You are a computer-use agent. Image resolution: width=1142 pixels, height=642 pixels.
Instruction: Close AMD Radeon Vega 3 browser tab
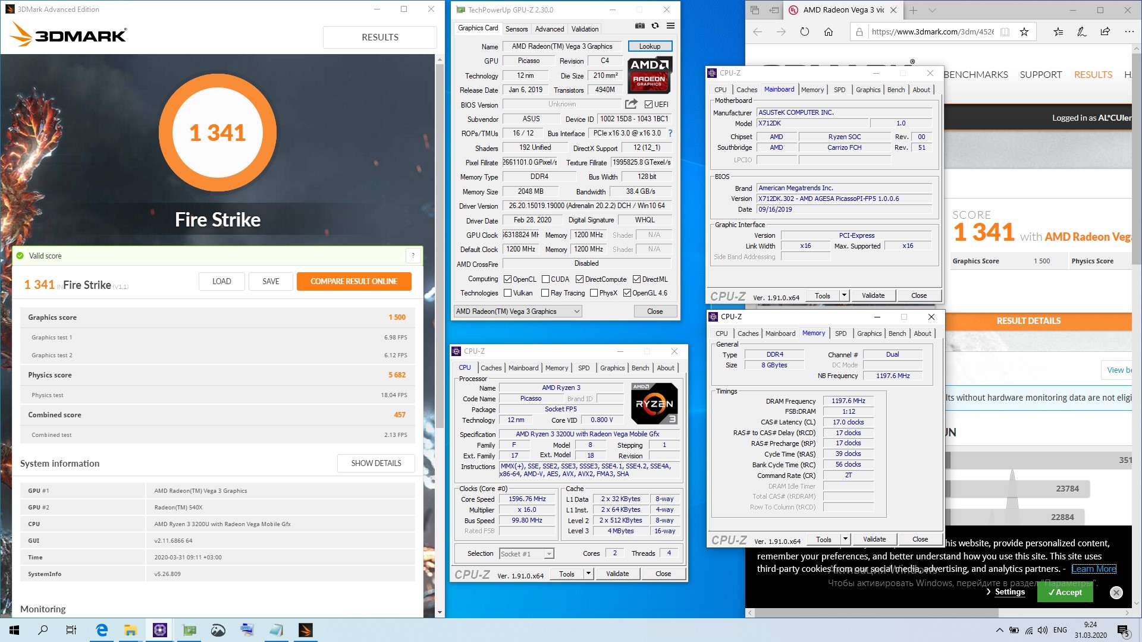(893, 10)
